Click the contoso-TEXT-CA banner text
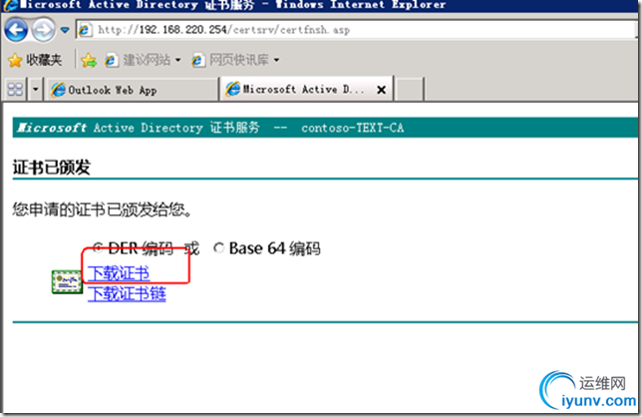642x417 pixels. (x=353, y=128)
